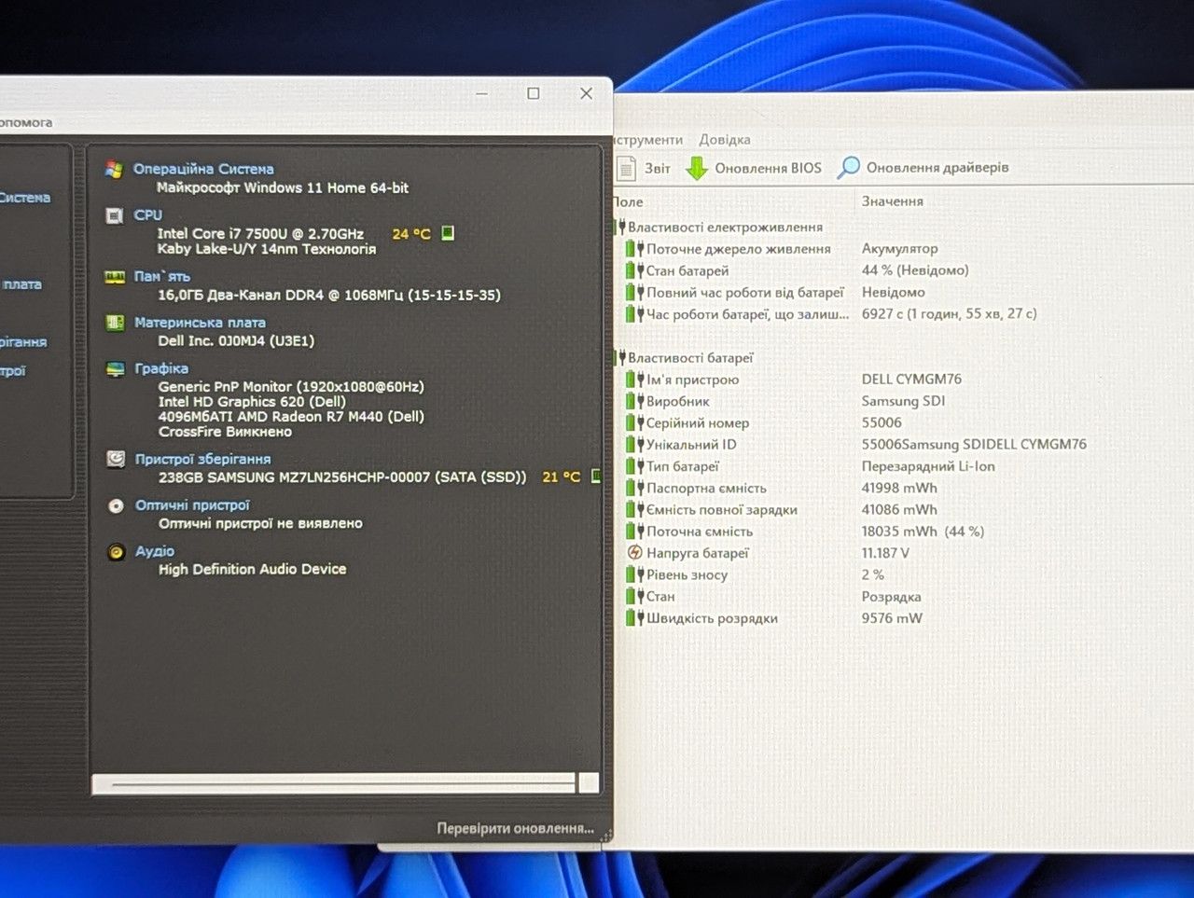This screenshot has width=1194, height=898.
Task: Select the Графіка monitor icon
Action: 115,369
